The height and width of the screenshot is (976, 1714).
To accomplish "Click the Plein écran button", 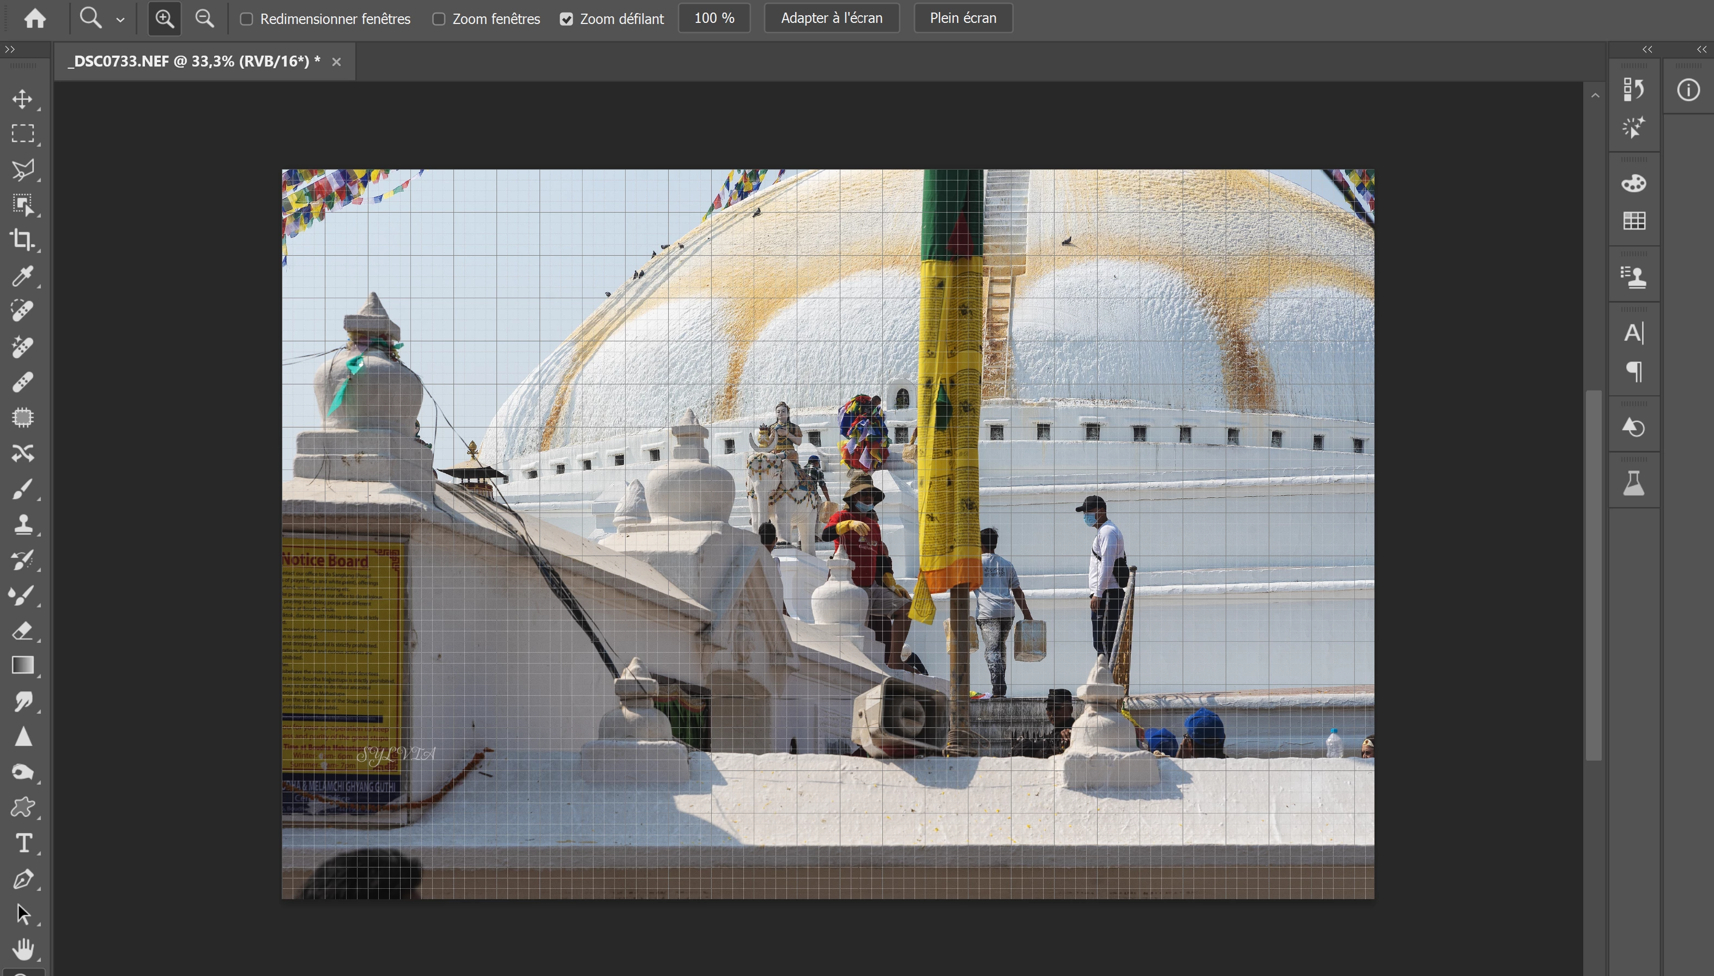I will click(962, 18).
